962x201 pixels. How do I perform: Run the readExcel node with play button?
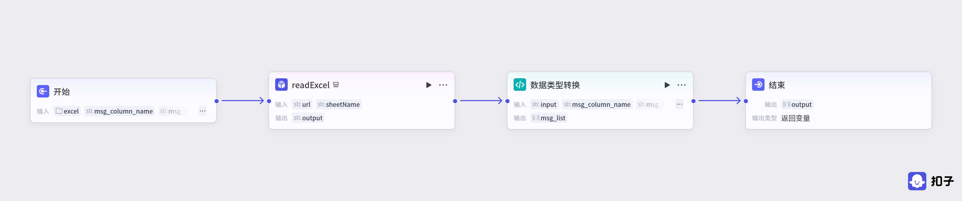(428, 85)
